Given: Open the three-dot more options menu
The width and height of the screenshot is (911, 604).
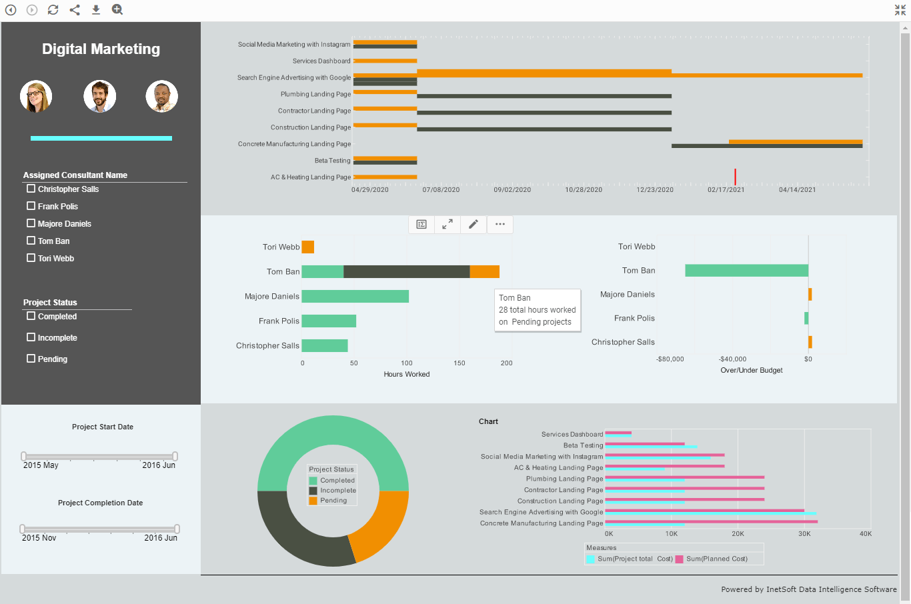Looking at the screenshot, I should click(x=500, y=225).
